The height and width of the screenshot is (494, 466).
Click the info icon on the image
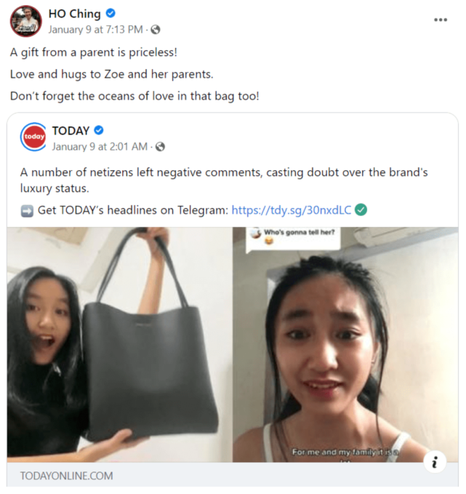click(435, 462)
